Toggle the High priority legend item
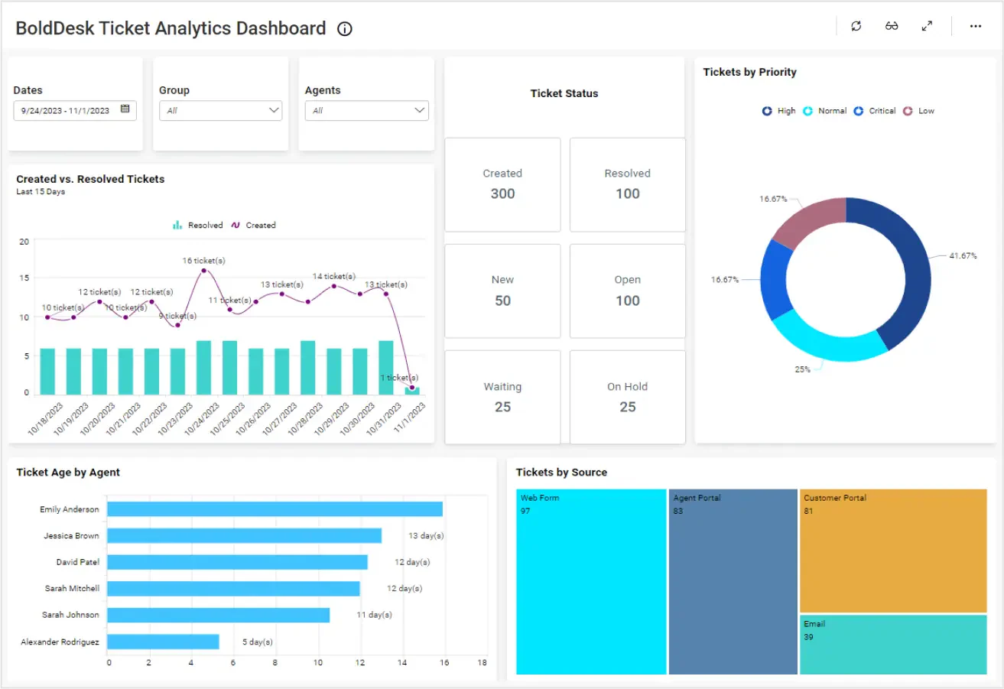 [x=778, y=111]
